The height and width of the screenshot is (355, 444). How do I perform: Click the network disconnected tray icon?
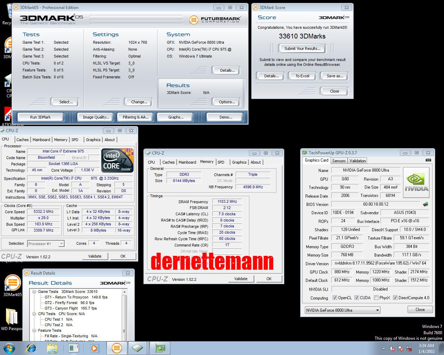(x=409, y=348)
